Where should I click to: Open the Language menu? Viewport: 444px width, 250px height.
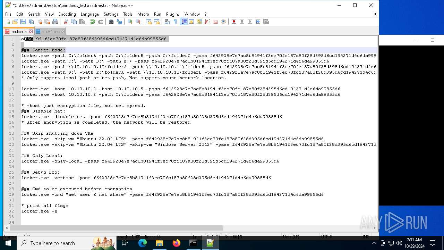point(90,14)
